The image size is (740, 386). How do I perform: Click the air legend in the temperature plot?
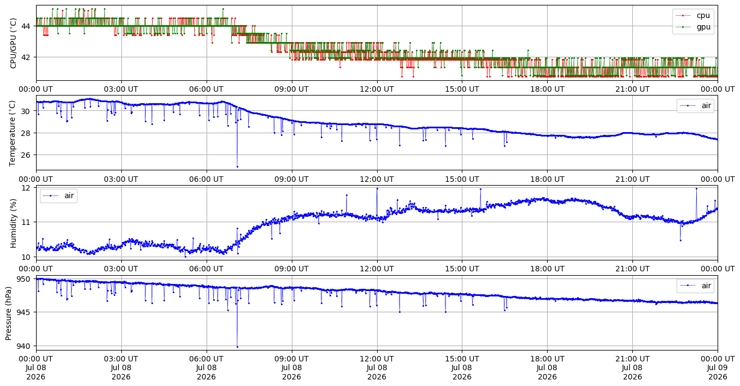pyautogui.click(x=695, y=105)
